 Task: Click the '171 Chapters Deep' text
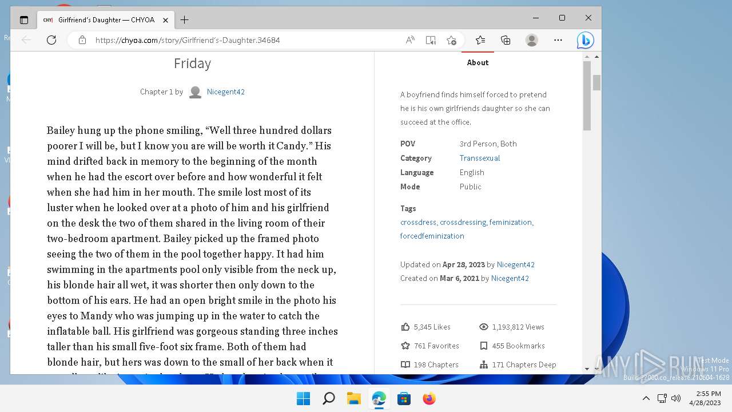[524, 365]
